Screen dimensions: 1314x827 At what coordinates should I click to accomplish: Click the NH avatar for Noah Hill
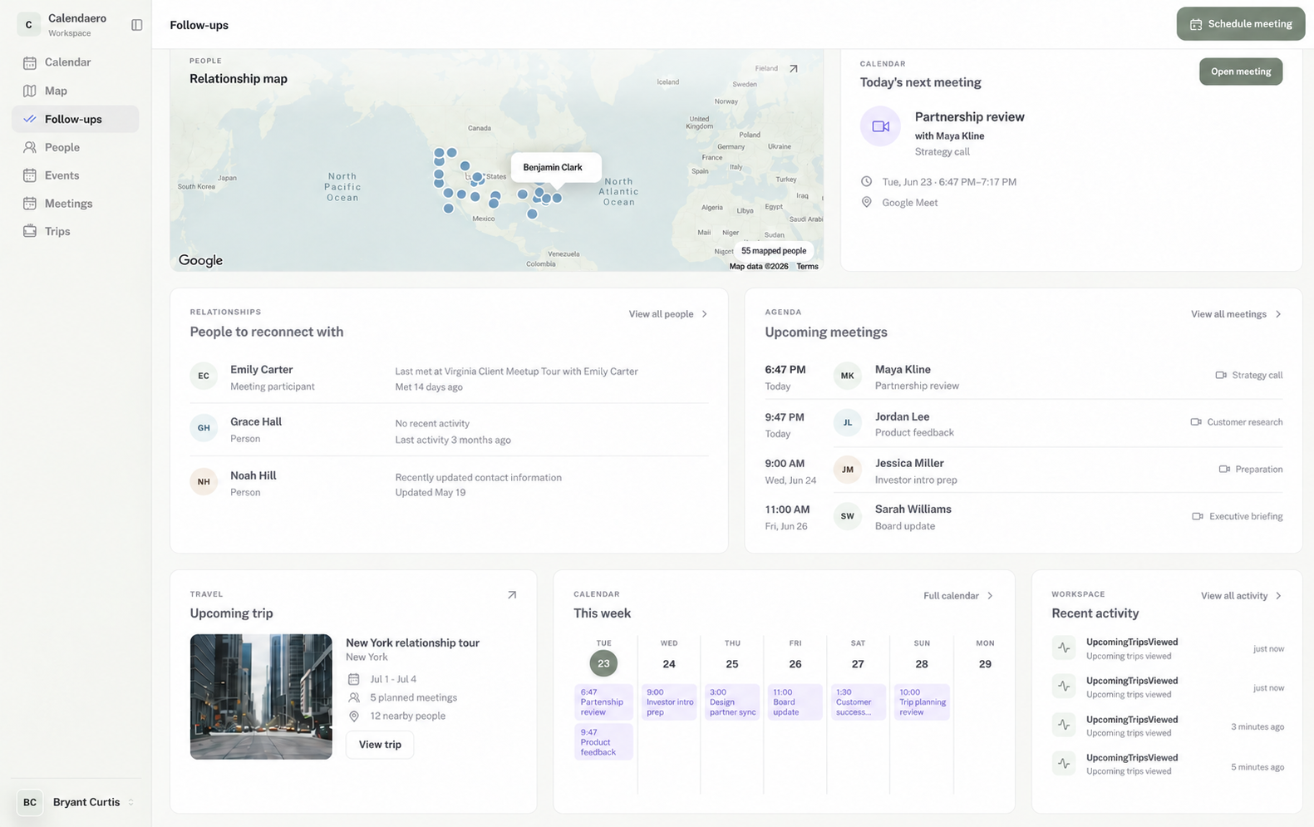tap(204, 481)
